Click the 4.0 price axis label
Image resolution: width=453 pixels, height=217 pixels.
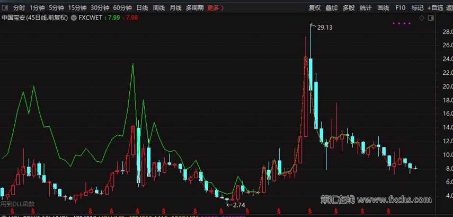[x=449, y=196]
